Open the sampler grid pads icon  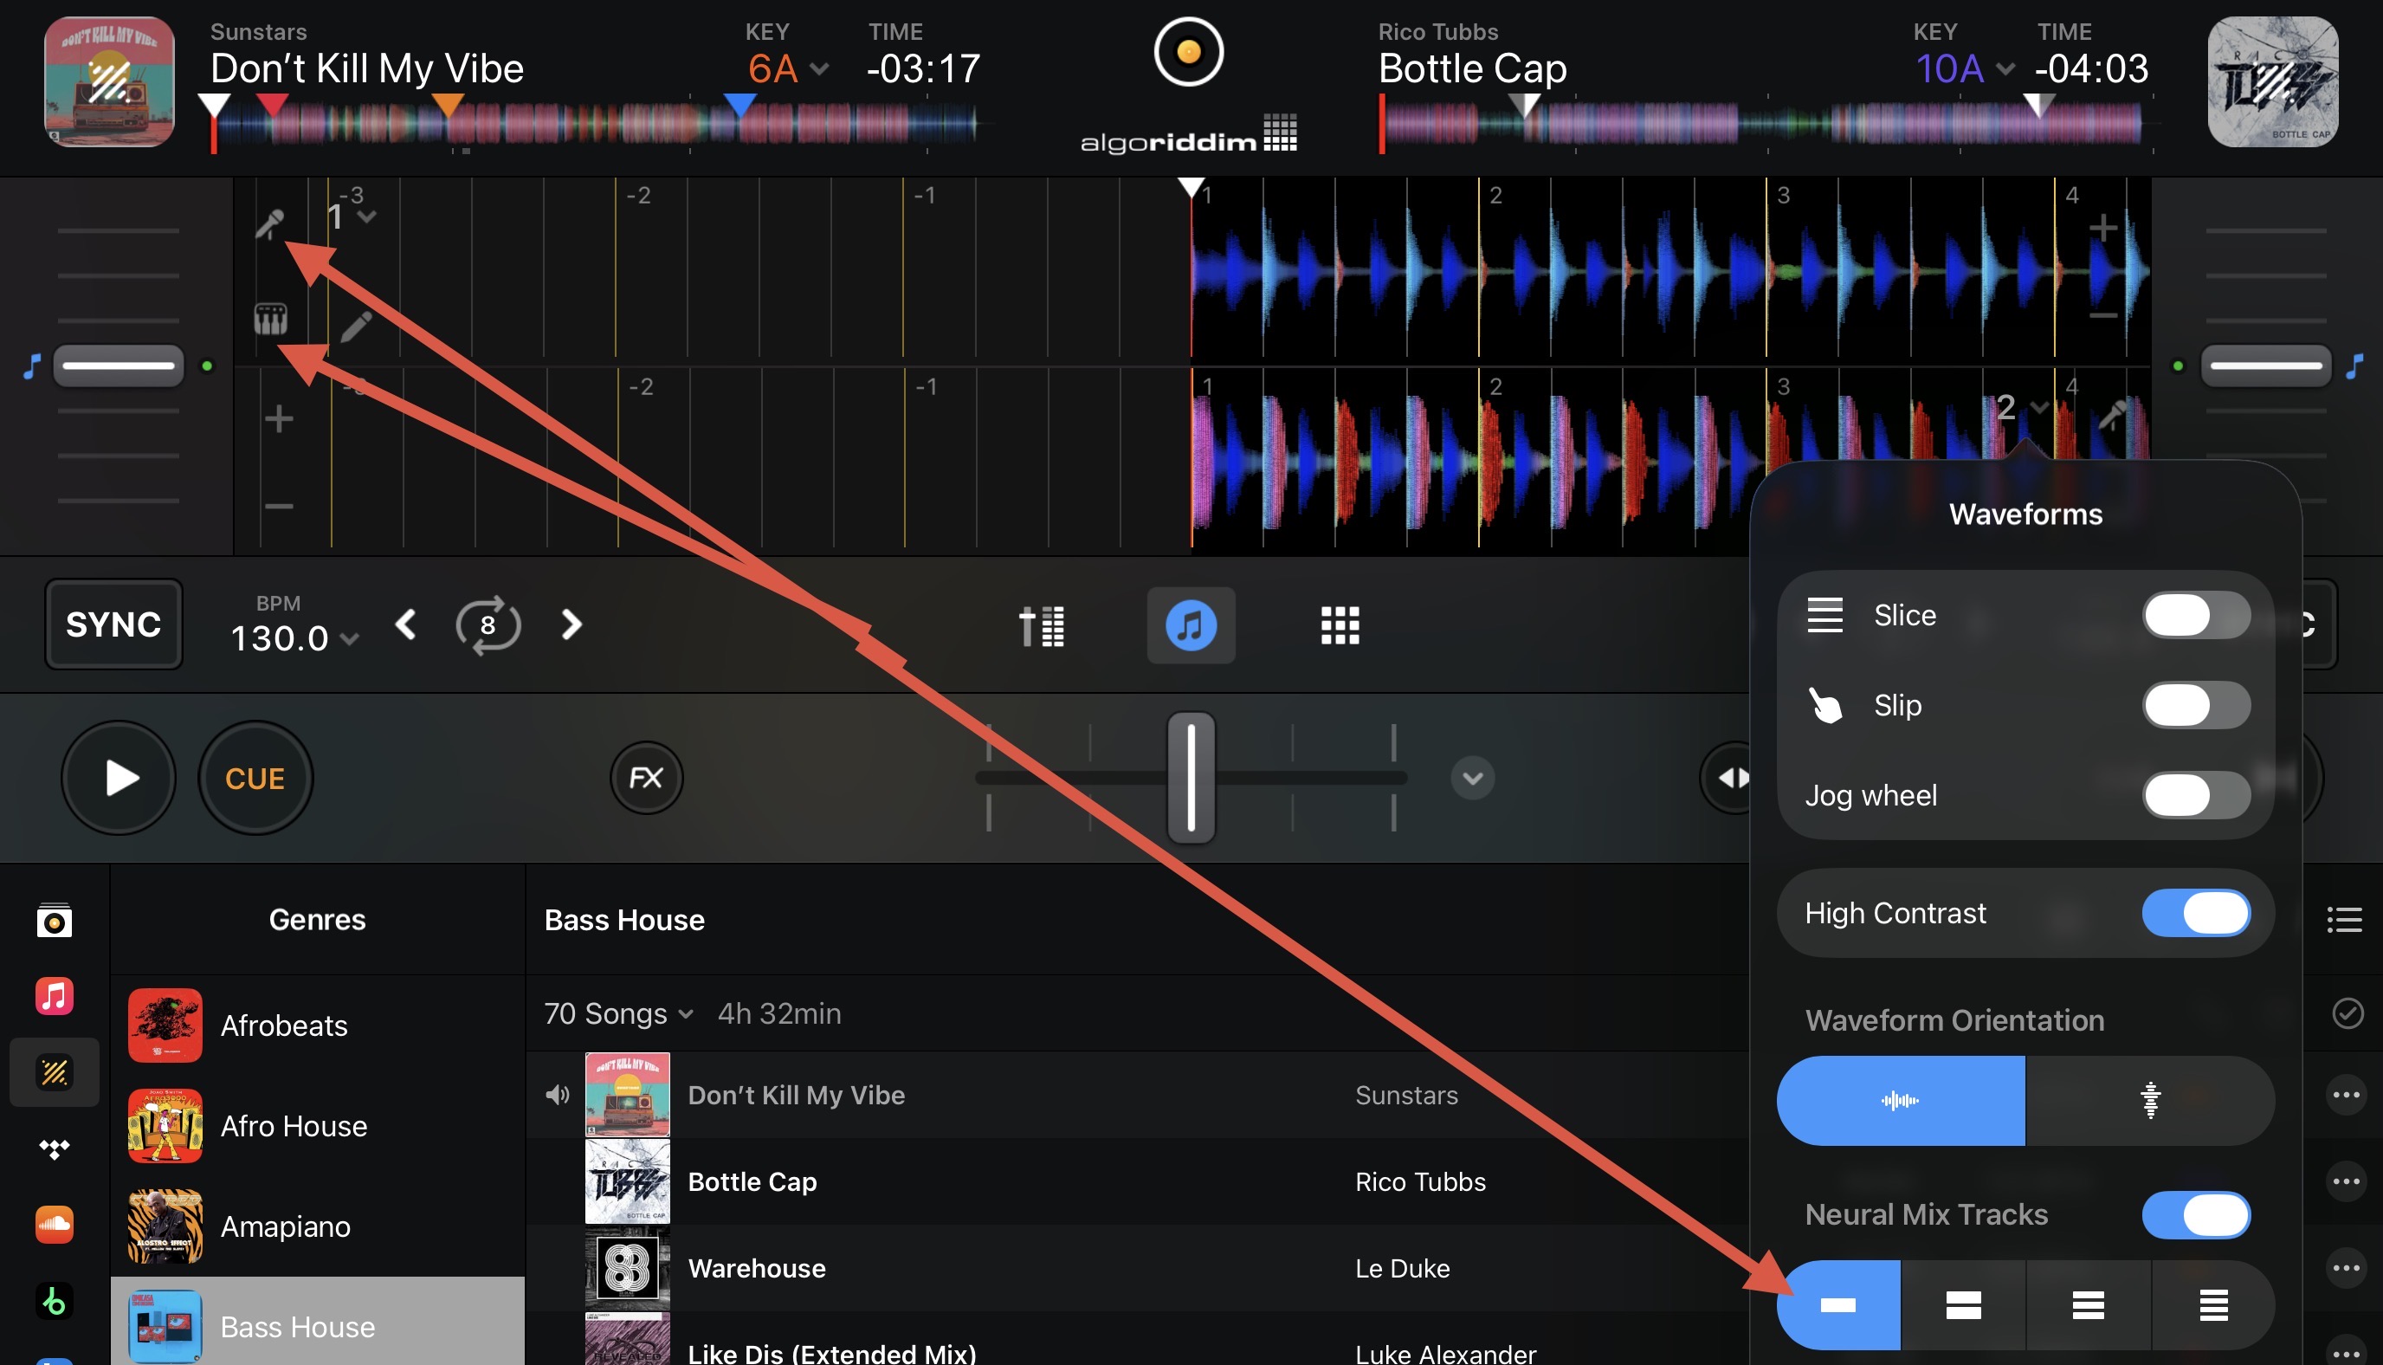1339,625
